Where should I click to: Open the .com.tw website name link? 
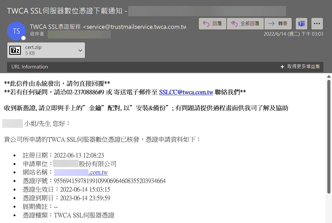(x=81, y=173)
